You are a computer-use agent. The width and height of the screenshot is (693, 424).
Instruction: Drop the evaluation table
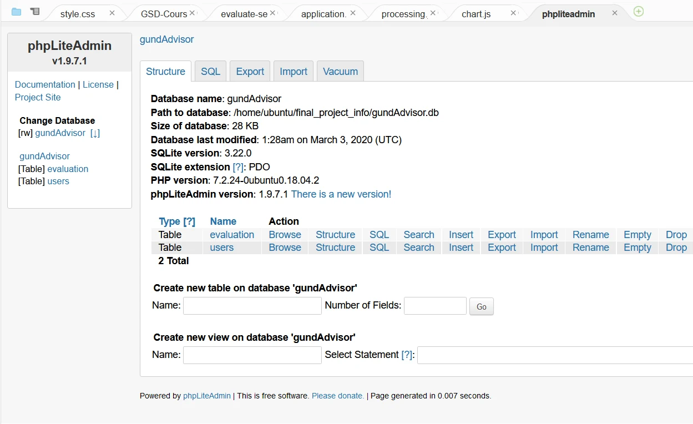(676, 235)
